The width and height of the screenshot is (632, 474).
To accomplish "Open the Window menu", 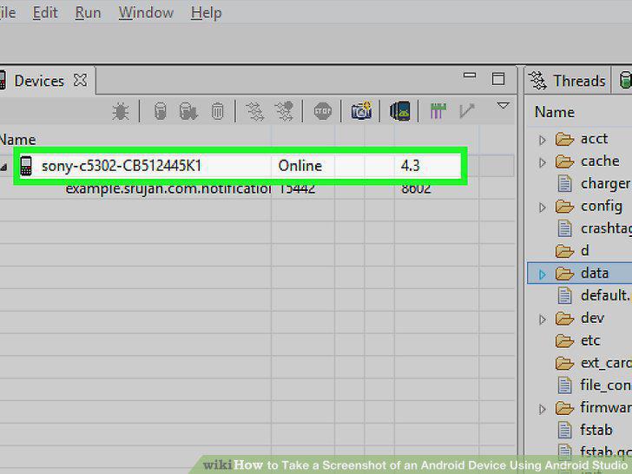I will (x=146, y=13).
